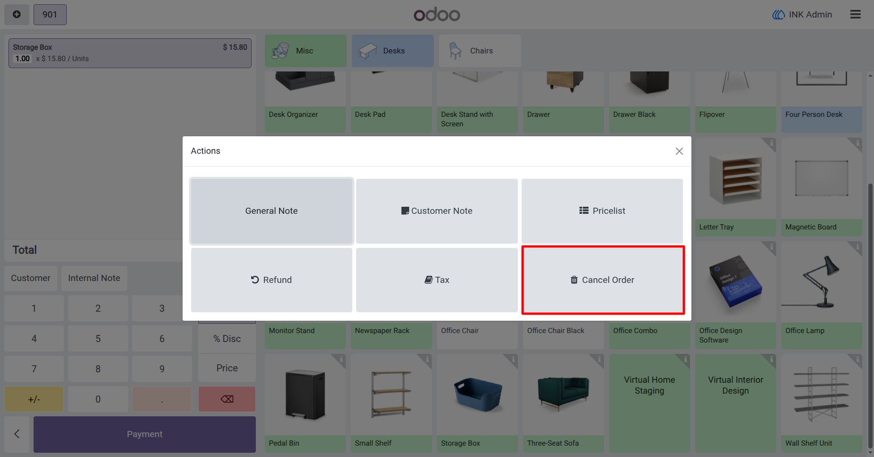Add Three-Seat Sofa product to order
874x457 pixels.
563,403
